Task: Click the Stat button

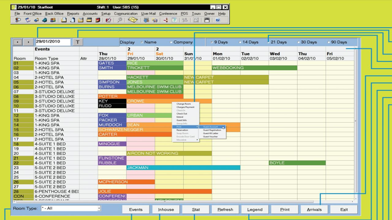Action: (x=196, y=209)
